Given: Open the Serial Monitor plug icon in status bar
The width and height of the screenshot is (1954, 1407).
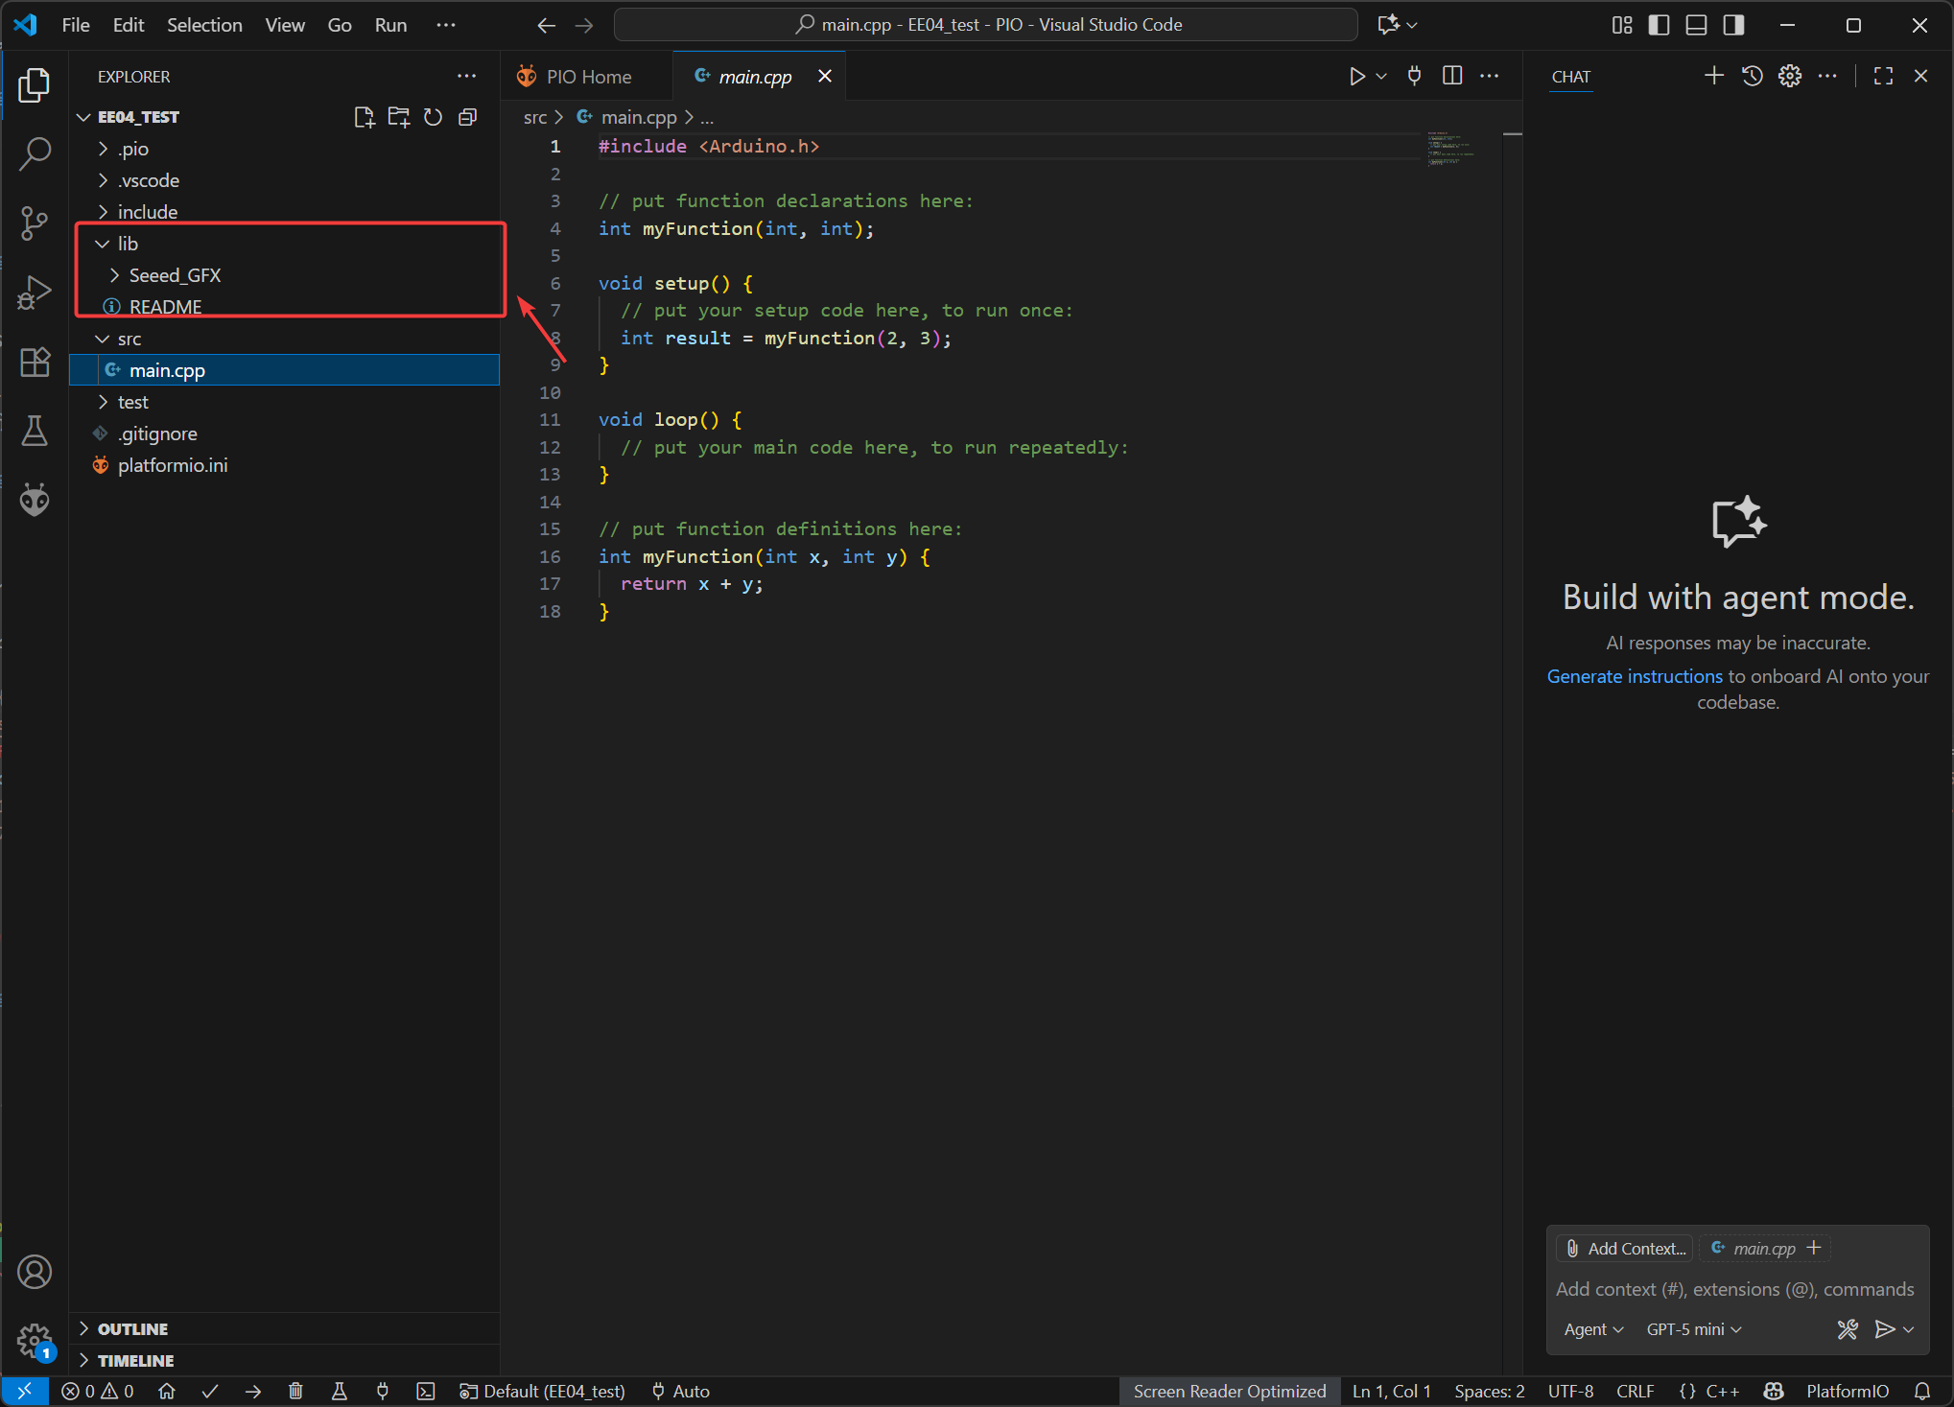Looking at the screenshot, I should click(383, 1391).
